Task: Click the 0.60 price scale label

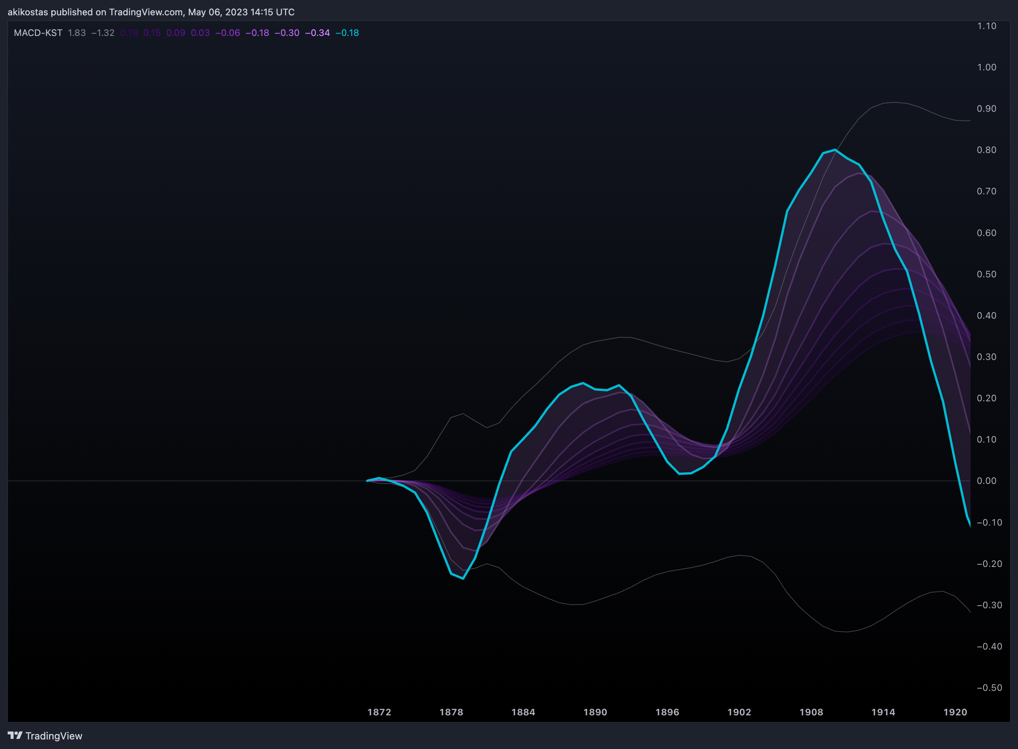Action: tap(986, 233)
